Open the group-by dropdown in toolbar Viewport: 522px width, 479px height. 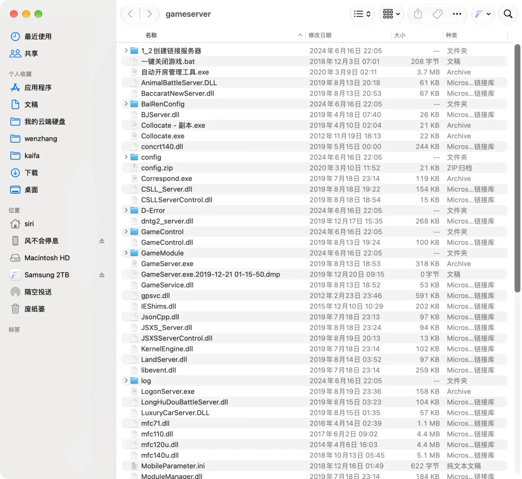click(391, 14)
